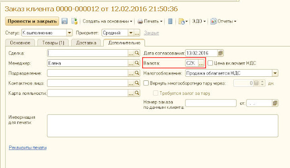This screenshot has height=168, width=290.
Task: Click the Подразделение magnifier icon
Action: tap(137, 73)
